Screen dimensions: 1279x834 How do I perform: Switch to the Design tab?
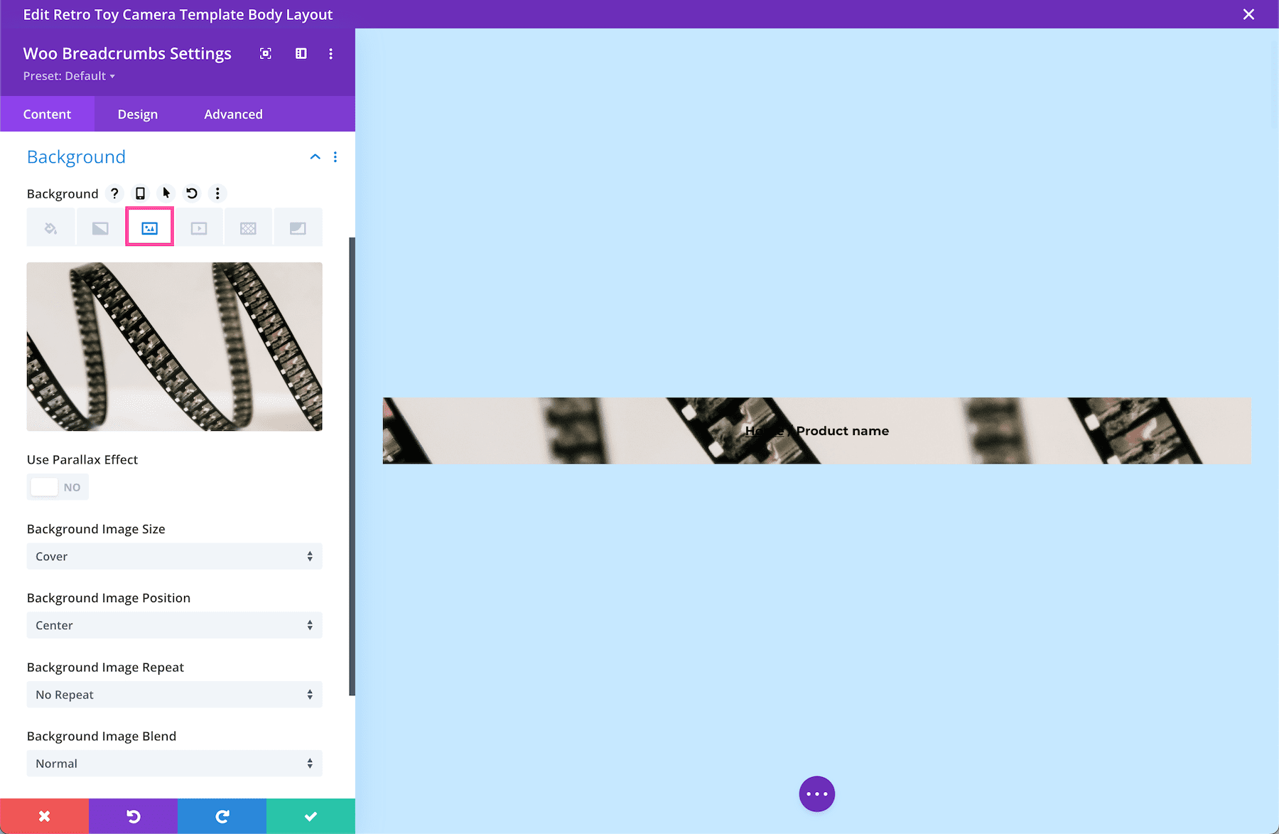[137, 114]
